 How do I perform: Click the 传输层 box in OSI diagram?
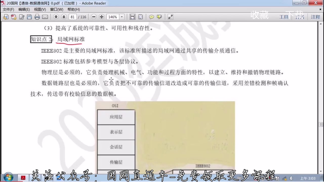pyautogui.click(x=116, y=162)
